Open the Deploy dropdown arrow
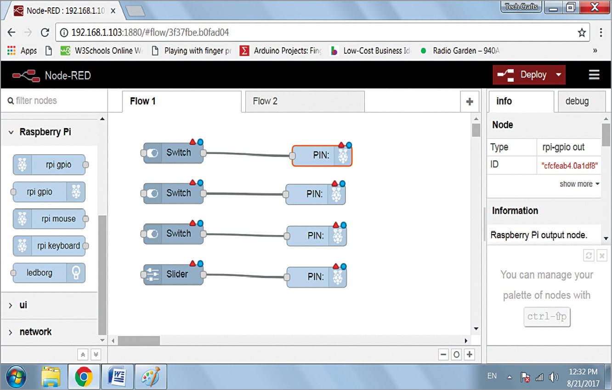The image size is (612, 390). click(x=559, y=75)
